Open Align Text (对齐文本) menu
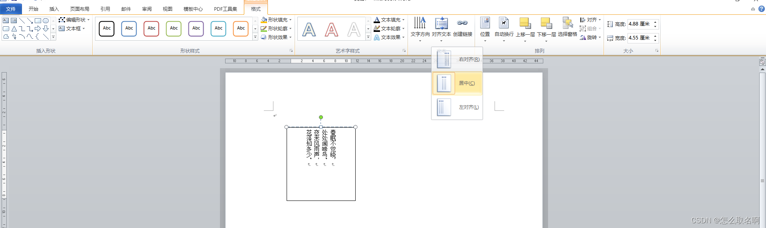766x228 pixels. click(x=441, y=29)
